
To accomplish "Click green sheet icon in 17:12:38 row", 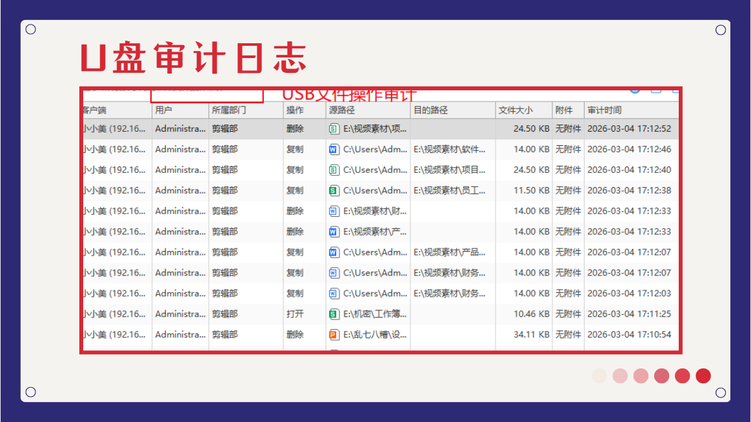I will tap(334, 190).
